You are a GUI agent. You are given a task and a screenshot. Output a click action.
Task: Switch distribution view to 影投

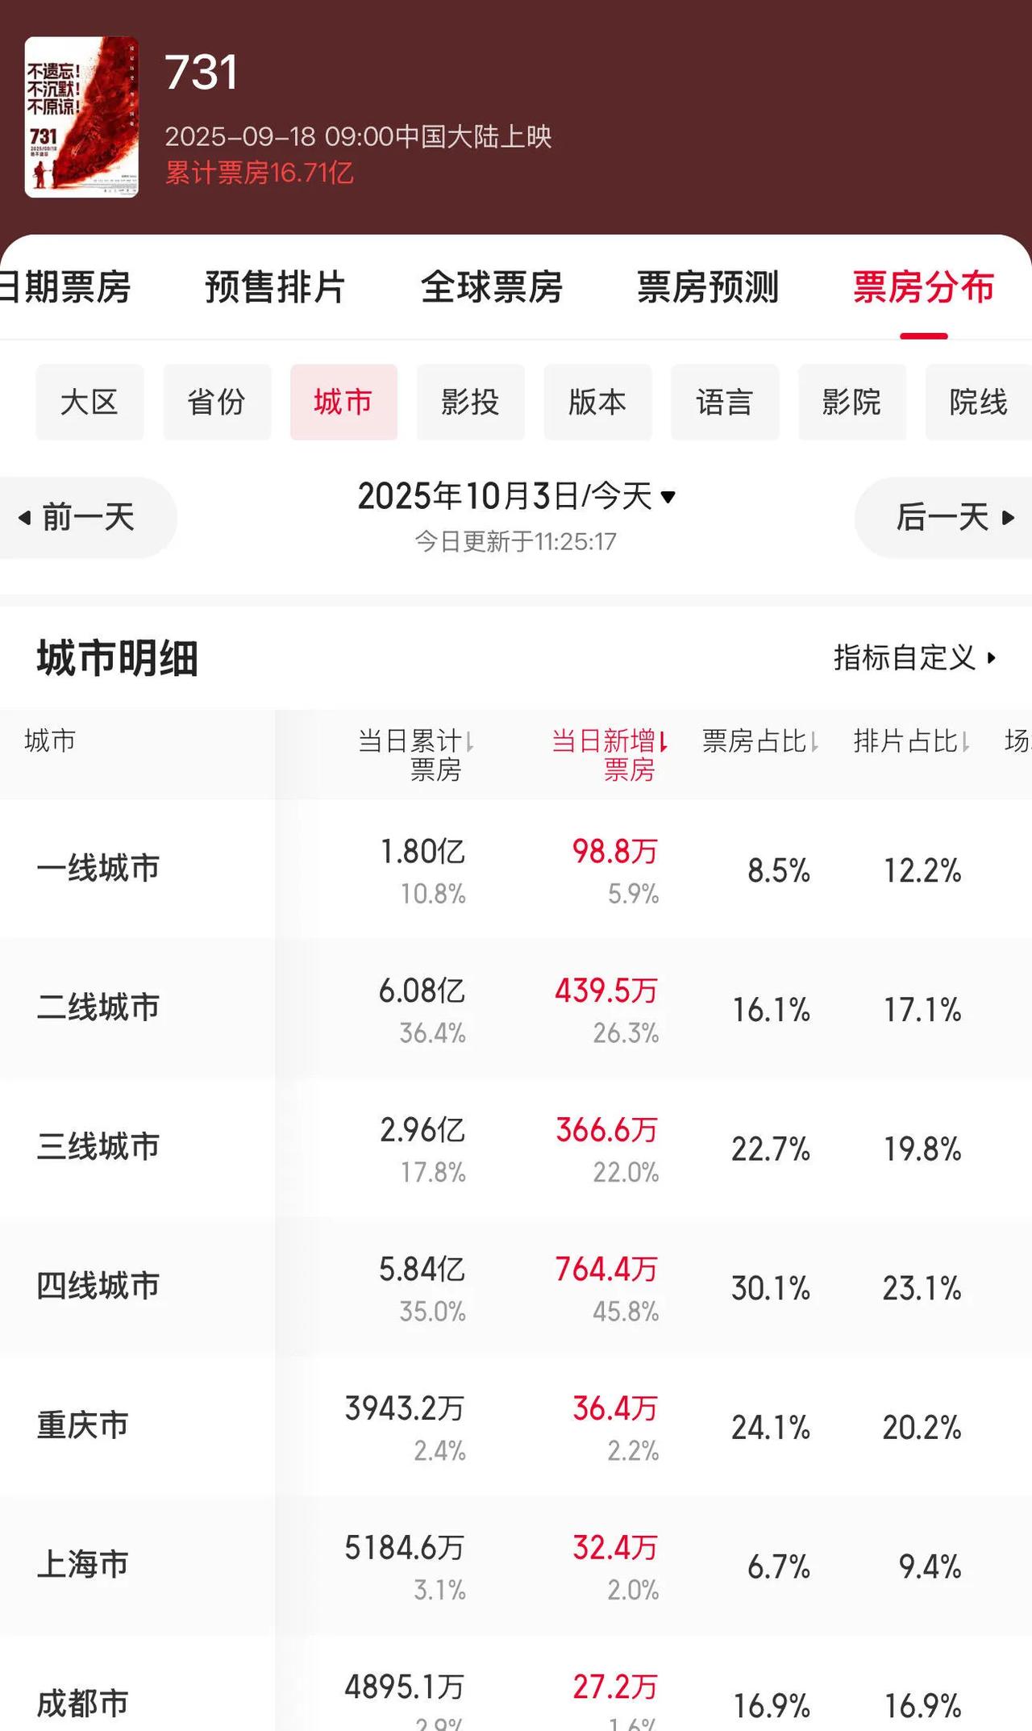tap(471, 402)
